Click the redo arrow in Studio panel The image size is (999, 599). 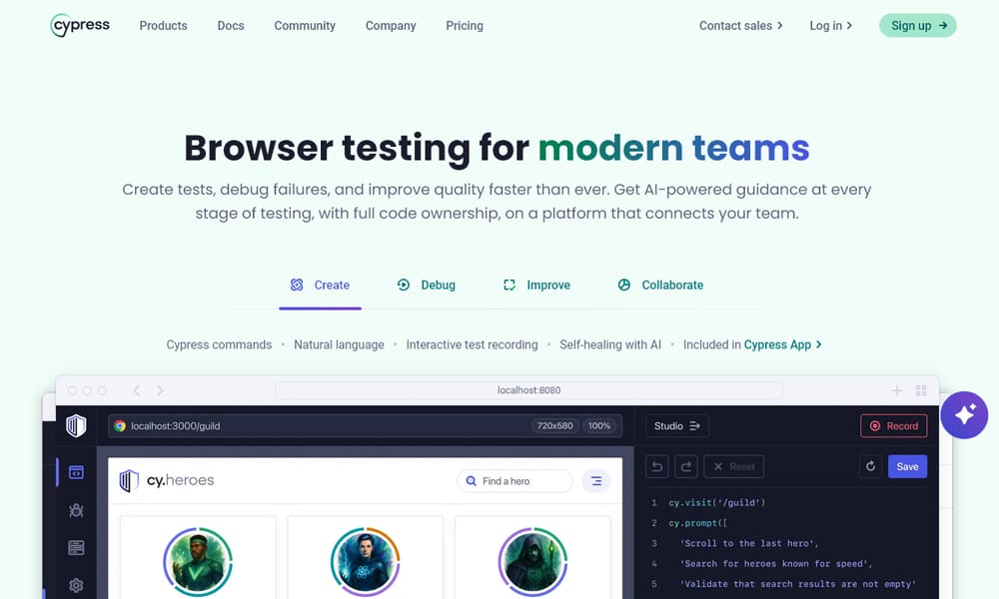(x=685, y=466)
